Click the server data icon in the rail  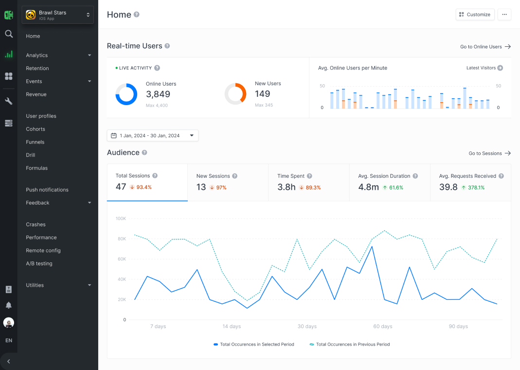(8, 123)
